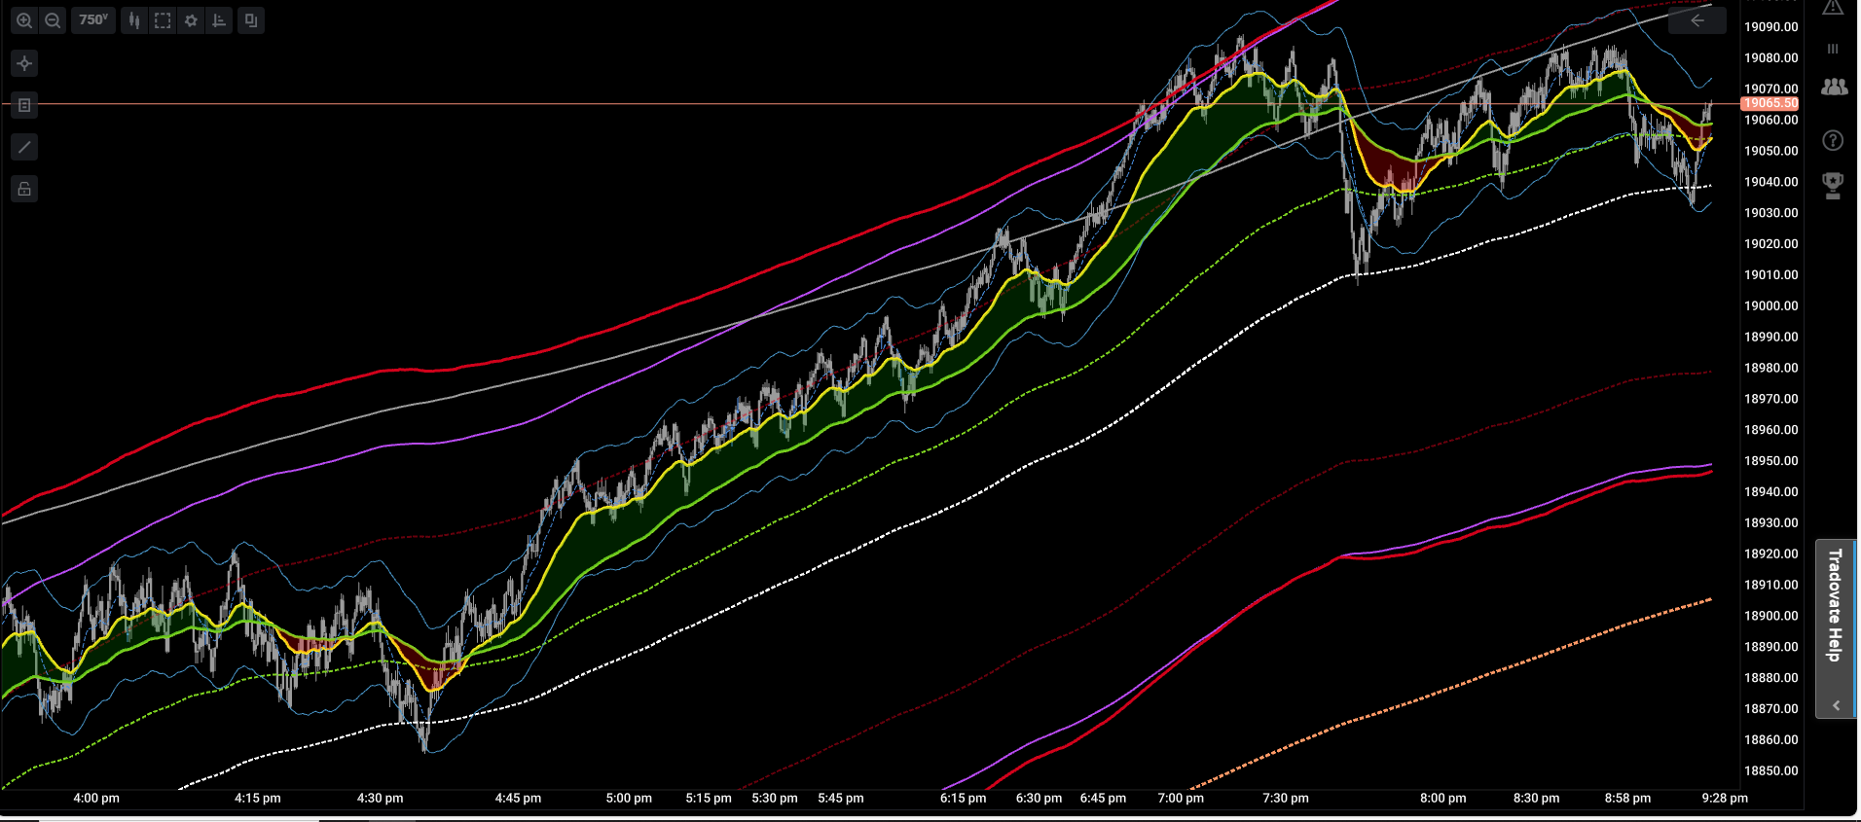Open chart settings gear
Viewport: 1861px width, 822px height.
coord(191,20)
